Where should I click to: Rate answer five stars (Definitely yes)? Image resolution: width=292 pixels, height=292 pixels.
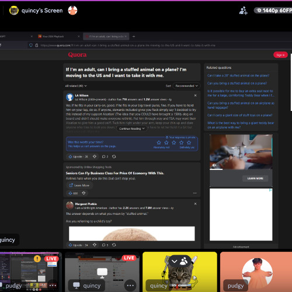189,142
